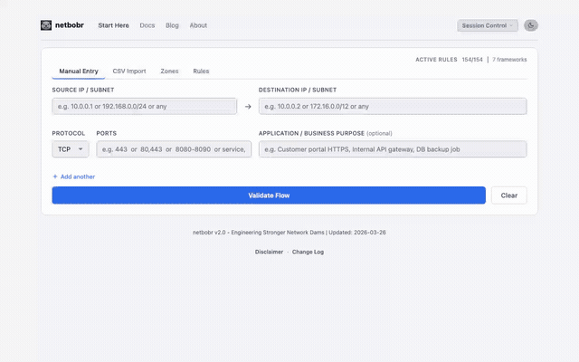Open the Docs page

coord(147,25)
